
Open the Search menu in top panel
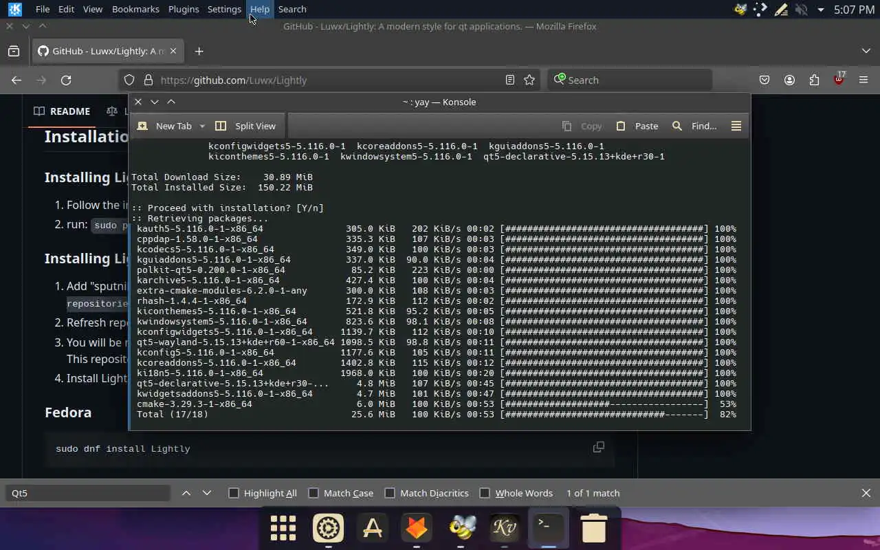292,9
